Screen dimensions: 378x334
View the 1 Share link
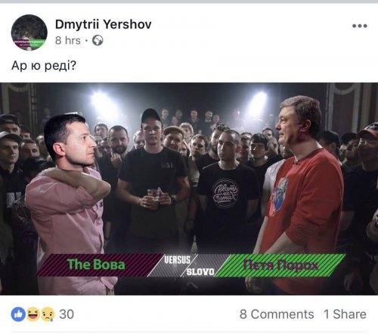pos(345,314)
